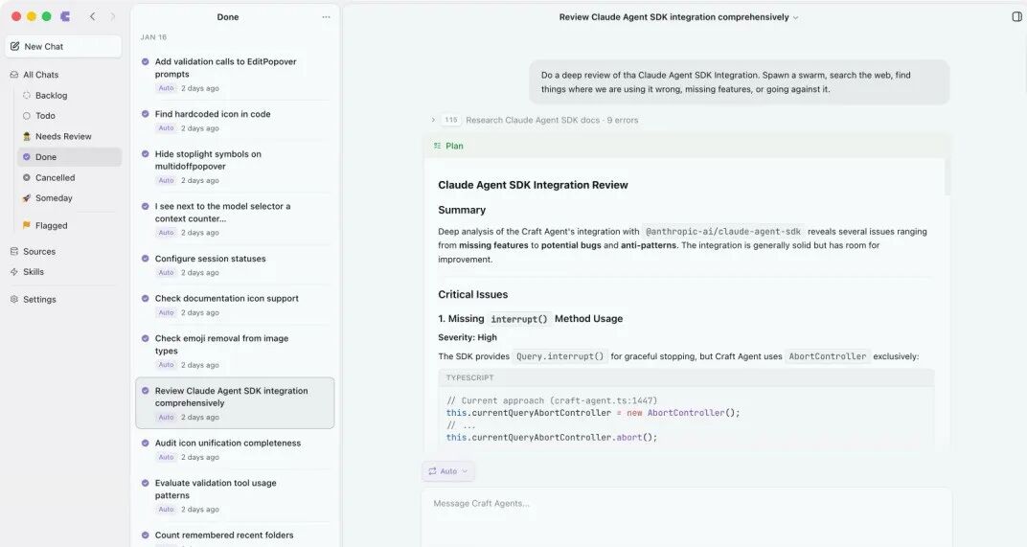Click the @anthropic-ai/claude-agent-sdk code tag

[723, 231]
